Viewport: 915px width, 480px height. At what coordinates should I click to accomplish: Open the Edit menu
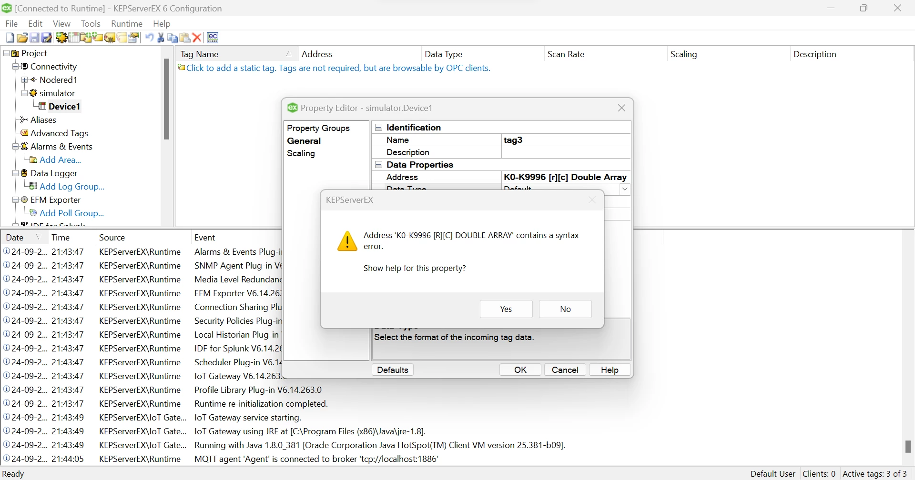pos(36,23)
